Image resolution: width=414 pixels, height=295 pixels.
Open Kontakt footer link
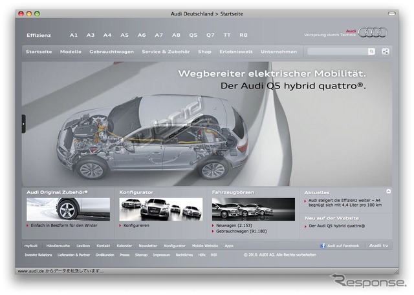point(103,246)
